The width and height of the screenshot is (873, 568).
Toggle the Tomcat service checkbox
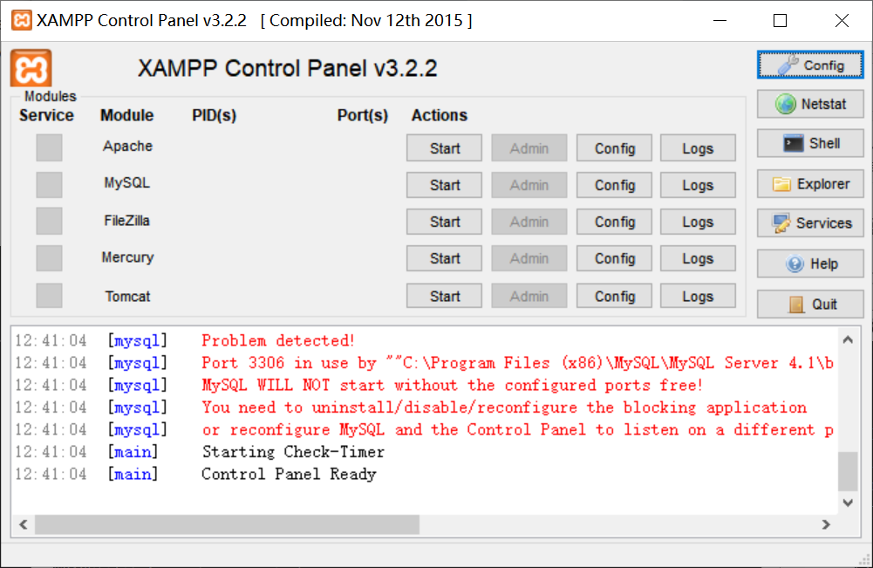(x=49, y=295)
